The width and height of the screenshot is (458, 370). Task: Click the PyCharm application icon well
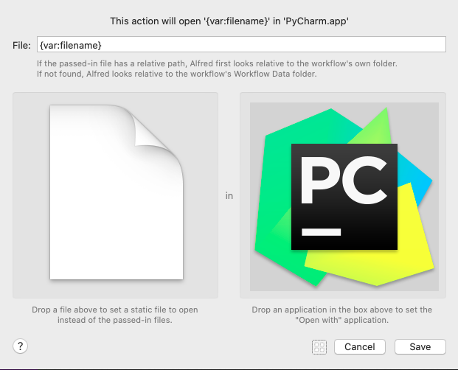tap(343, 195)
